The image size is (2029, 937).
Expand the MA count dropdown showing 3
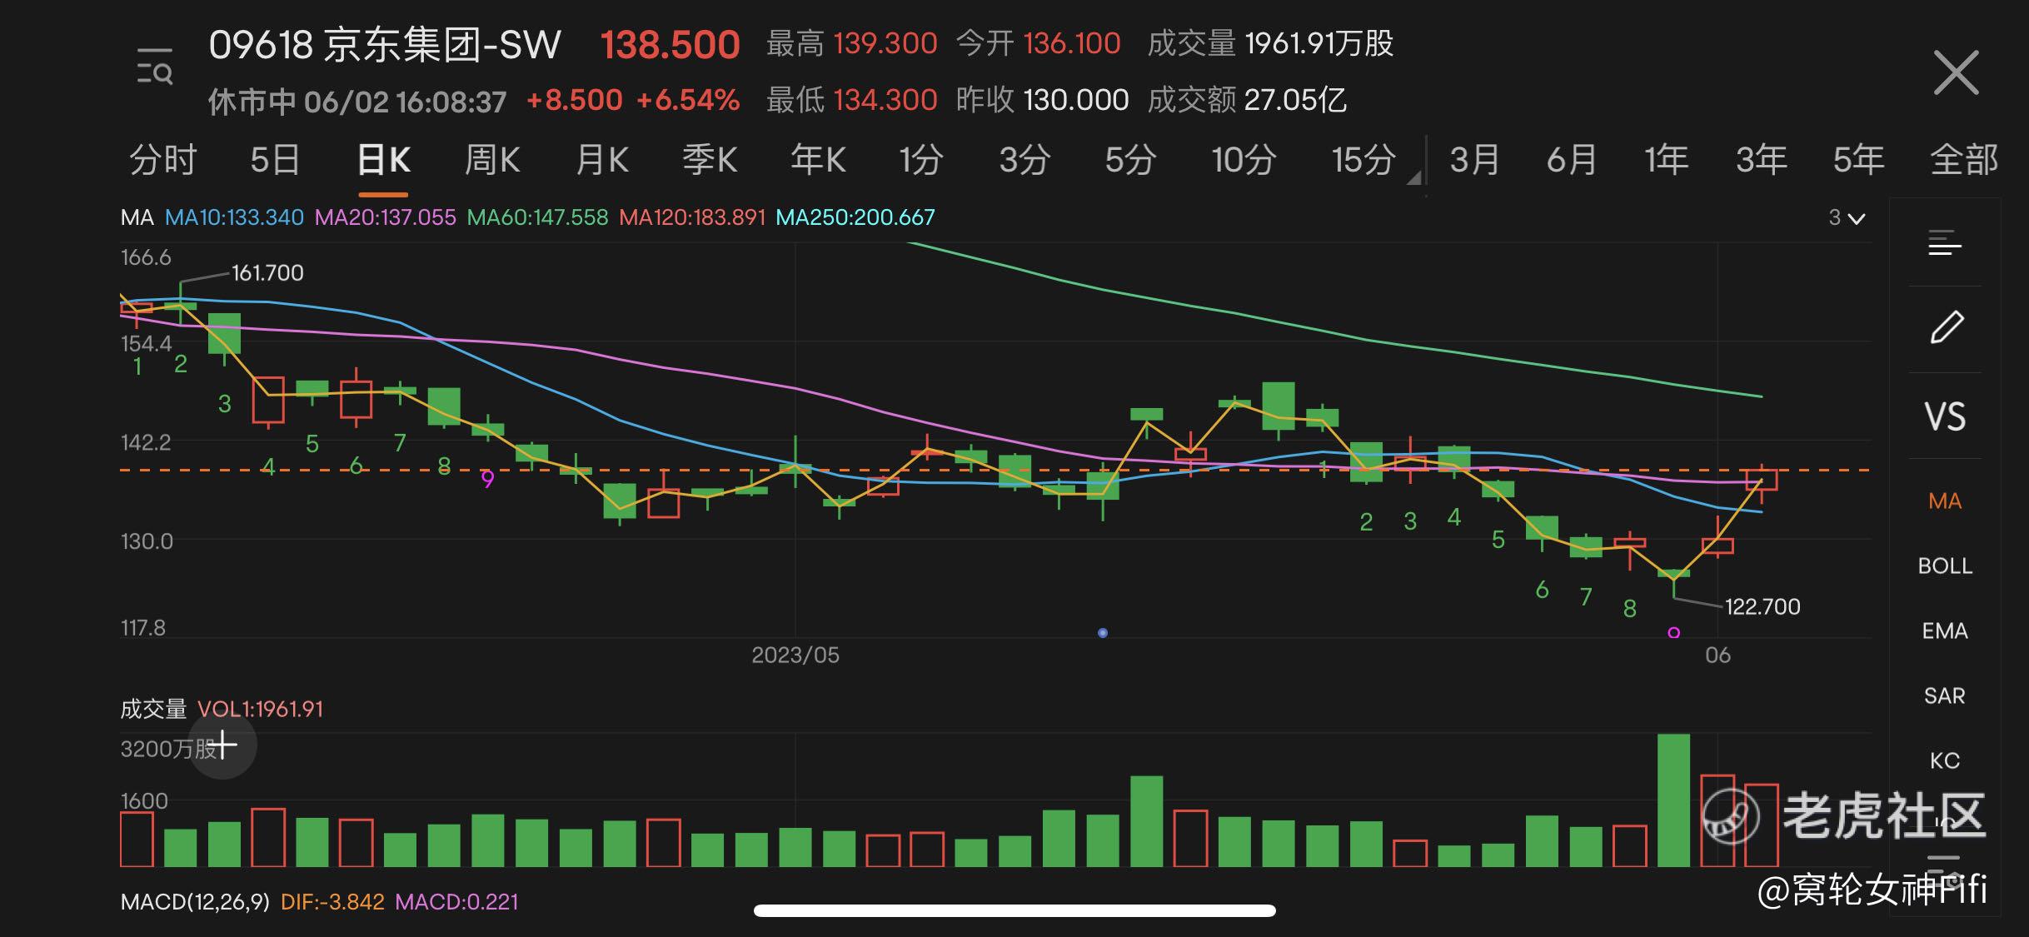pos(1847,218)
